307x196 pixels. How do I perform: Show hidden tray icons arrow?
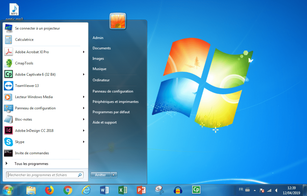pos(255,190)
